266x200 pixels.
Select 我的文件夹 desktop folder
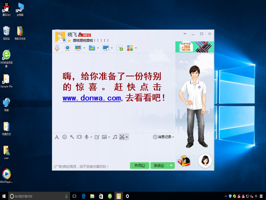(x=20, y=33)
